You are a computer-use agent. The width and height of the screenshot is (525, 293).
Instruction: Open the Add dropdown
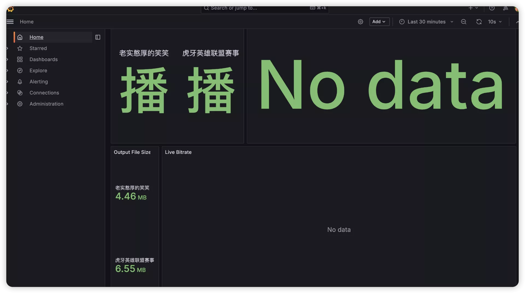pyautogui.click(x=379, y=22)
